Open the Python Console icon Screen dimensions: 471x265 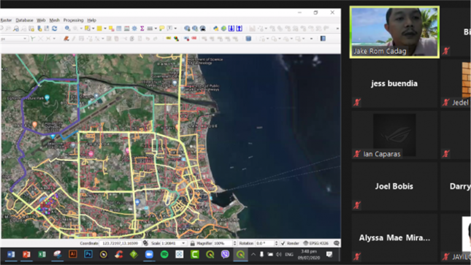pyautogui.click(x=216, y=28)
